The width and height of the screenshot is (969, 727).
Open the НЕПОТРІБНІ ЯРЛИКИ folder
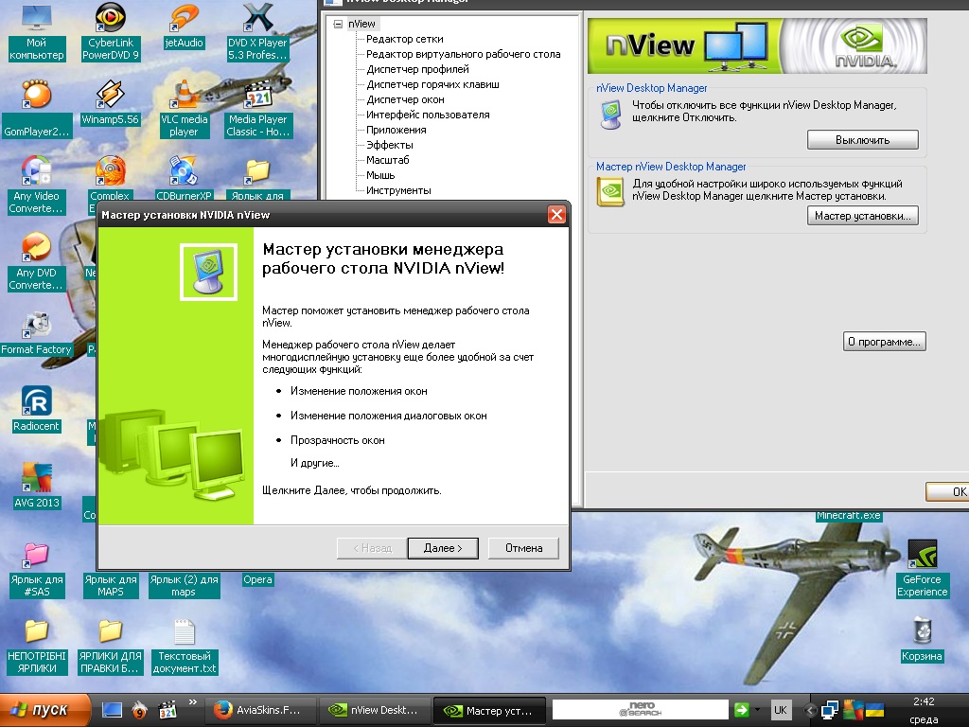click(37, 646)
